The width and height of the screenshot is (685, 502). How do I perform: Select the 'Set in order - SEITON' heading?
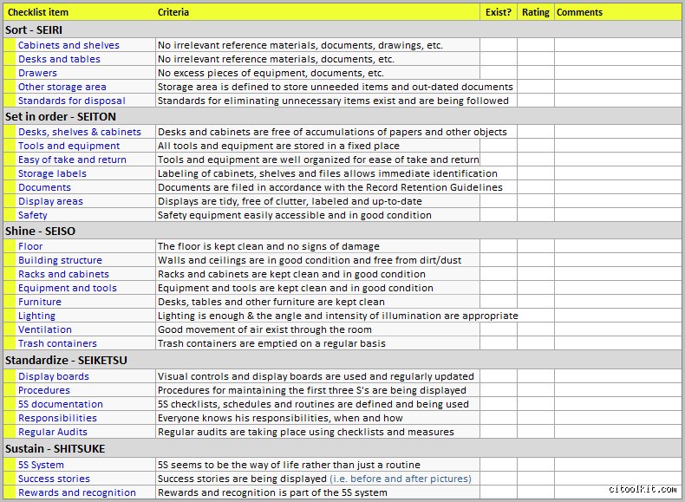click(x=61, y=117)
